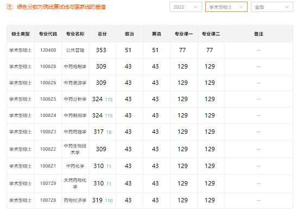This screenshot has width=296, height=211.
Task: Click the 专业课二 column header
Action: [x=211, y=34]
